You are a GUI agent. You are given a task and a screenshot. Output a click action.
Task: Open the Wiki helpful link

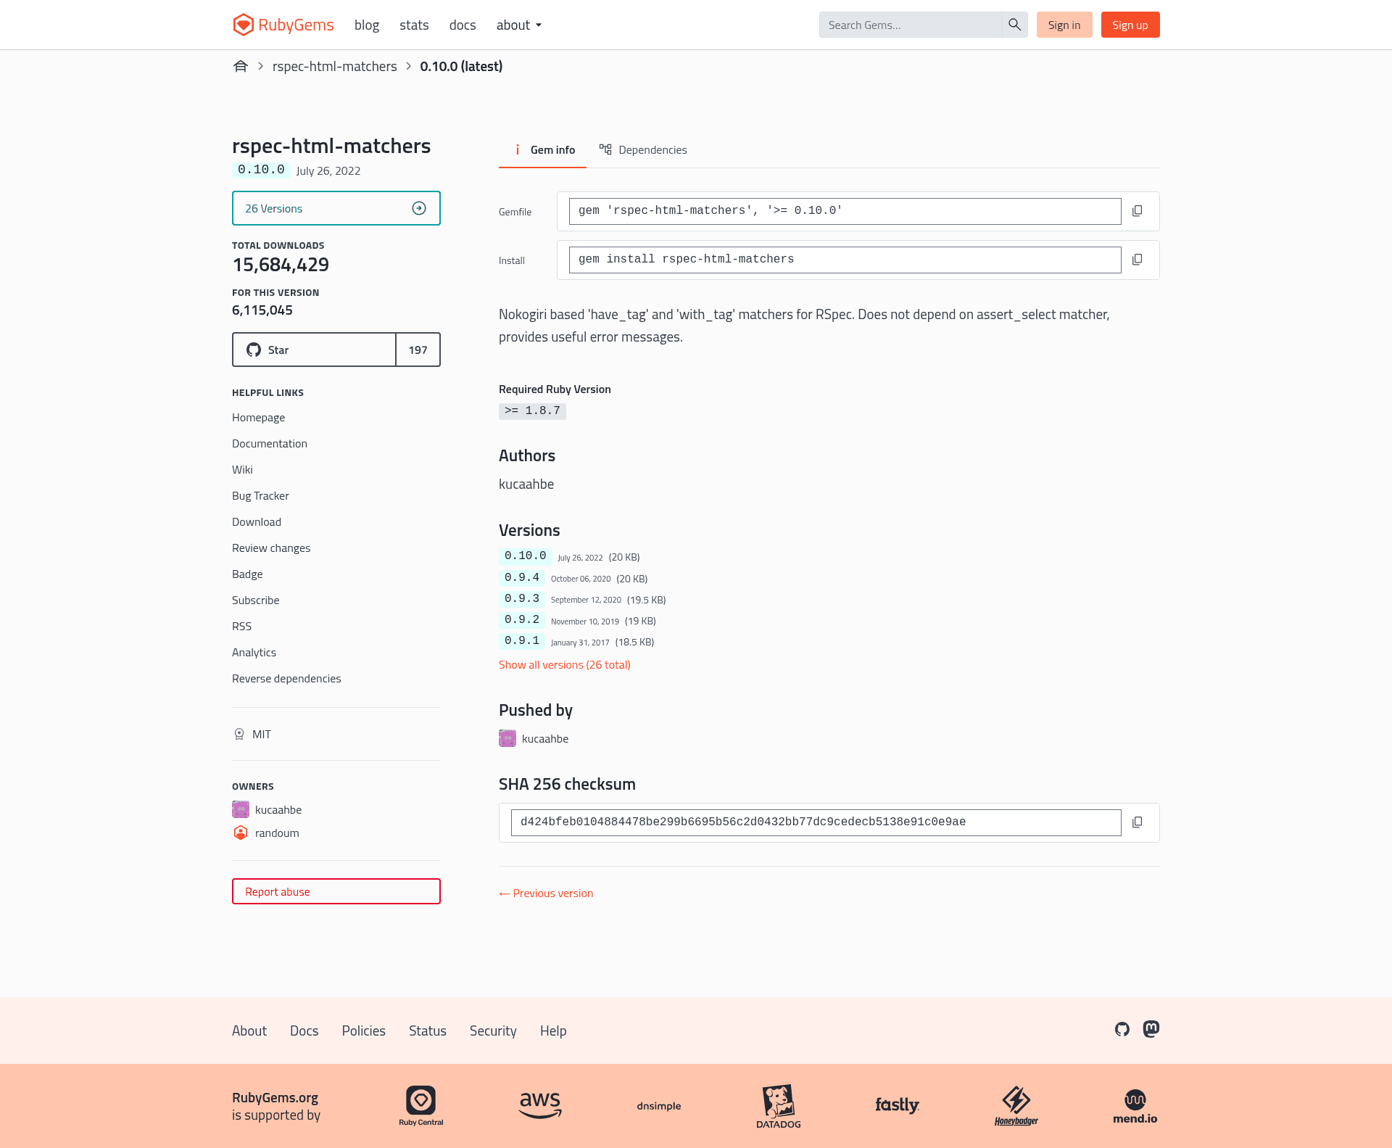(242, 469)
